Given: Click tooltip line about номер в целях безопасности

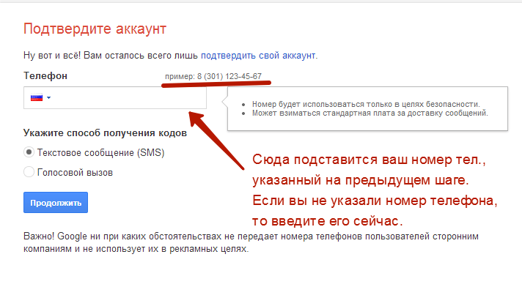Looking at the screenshot, I should [366, 104].
